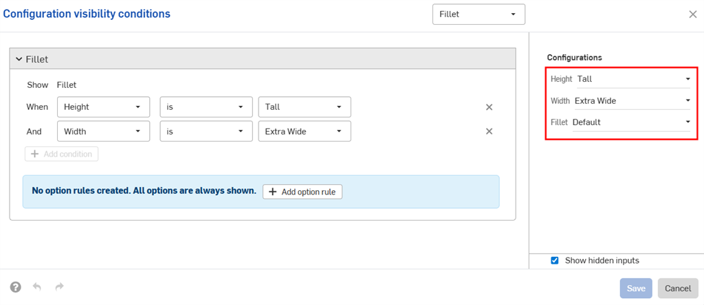Open the Fillet configuration dropdown showing Default
The image size is (704, 305).
point(631,122)
